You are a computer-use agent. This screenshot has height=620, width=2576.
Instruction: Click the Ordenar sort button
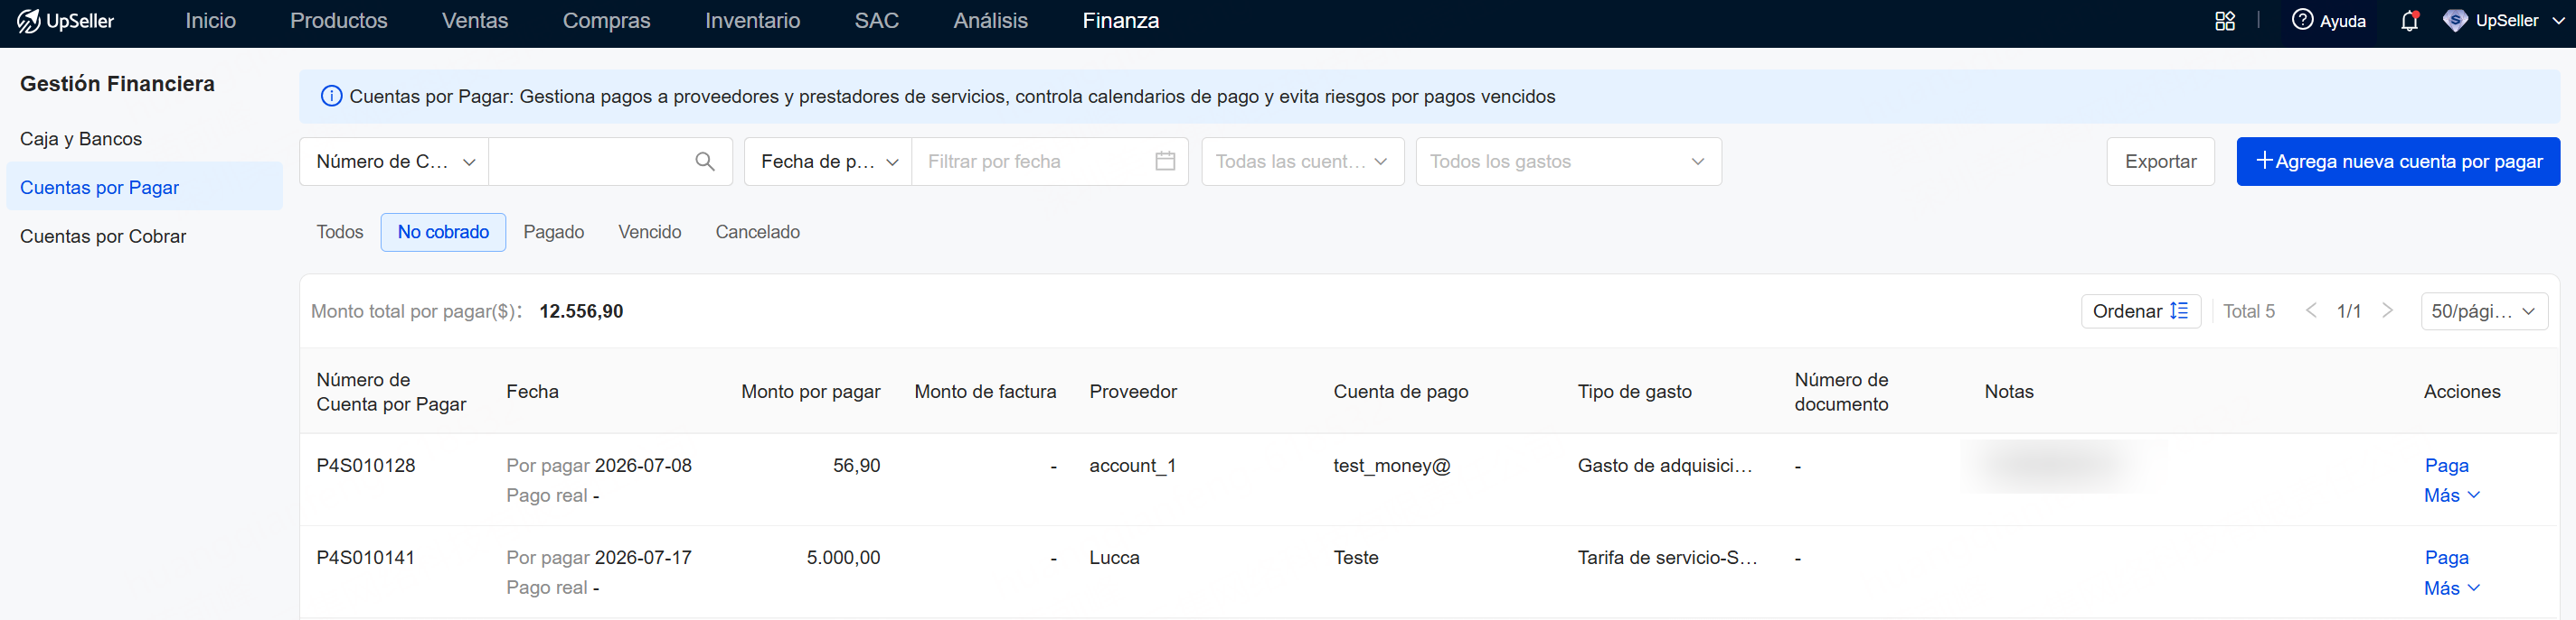pos(2141,311)
